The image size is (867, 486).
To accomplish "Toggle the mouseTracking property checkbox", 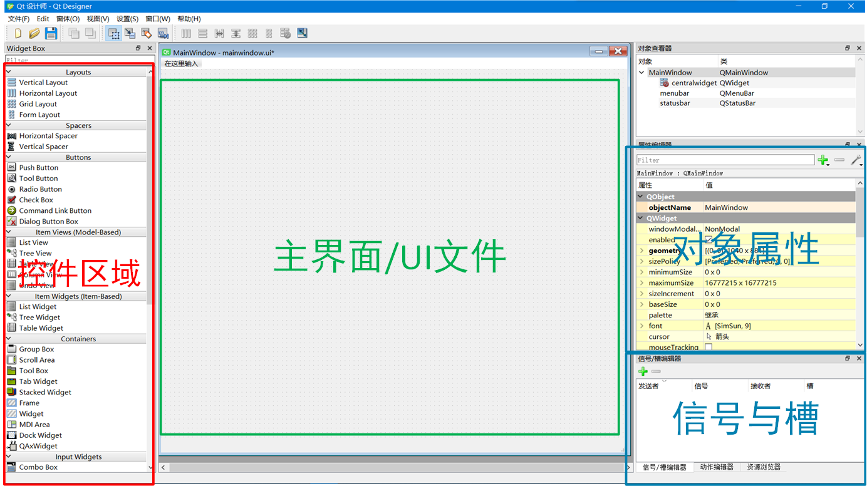I will (709, 347).
